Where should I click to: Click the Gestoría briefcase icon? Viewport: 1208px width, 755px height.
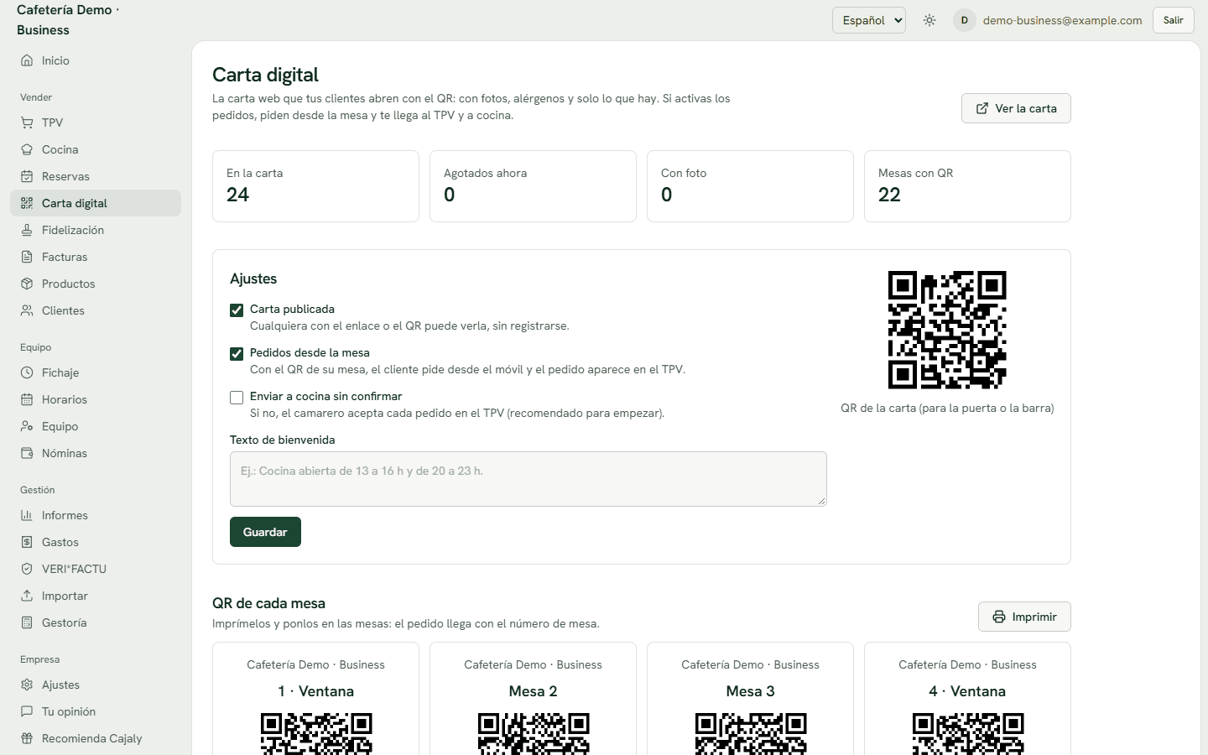coord(27,622)
